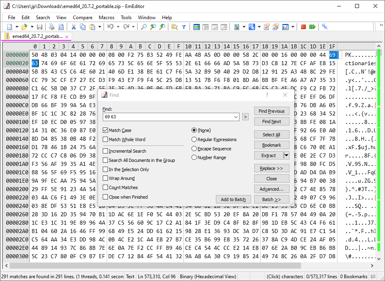Open the Undo history dropdown arrow

pos(118,27)
